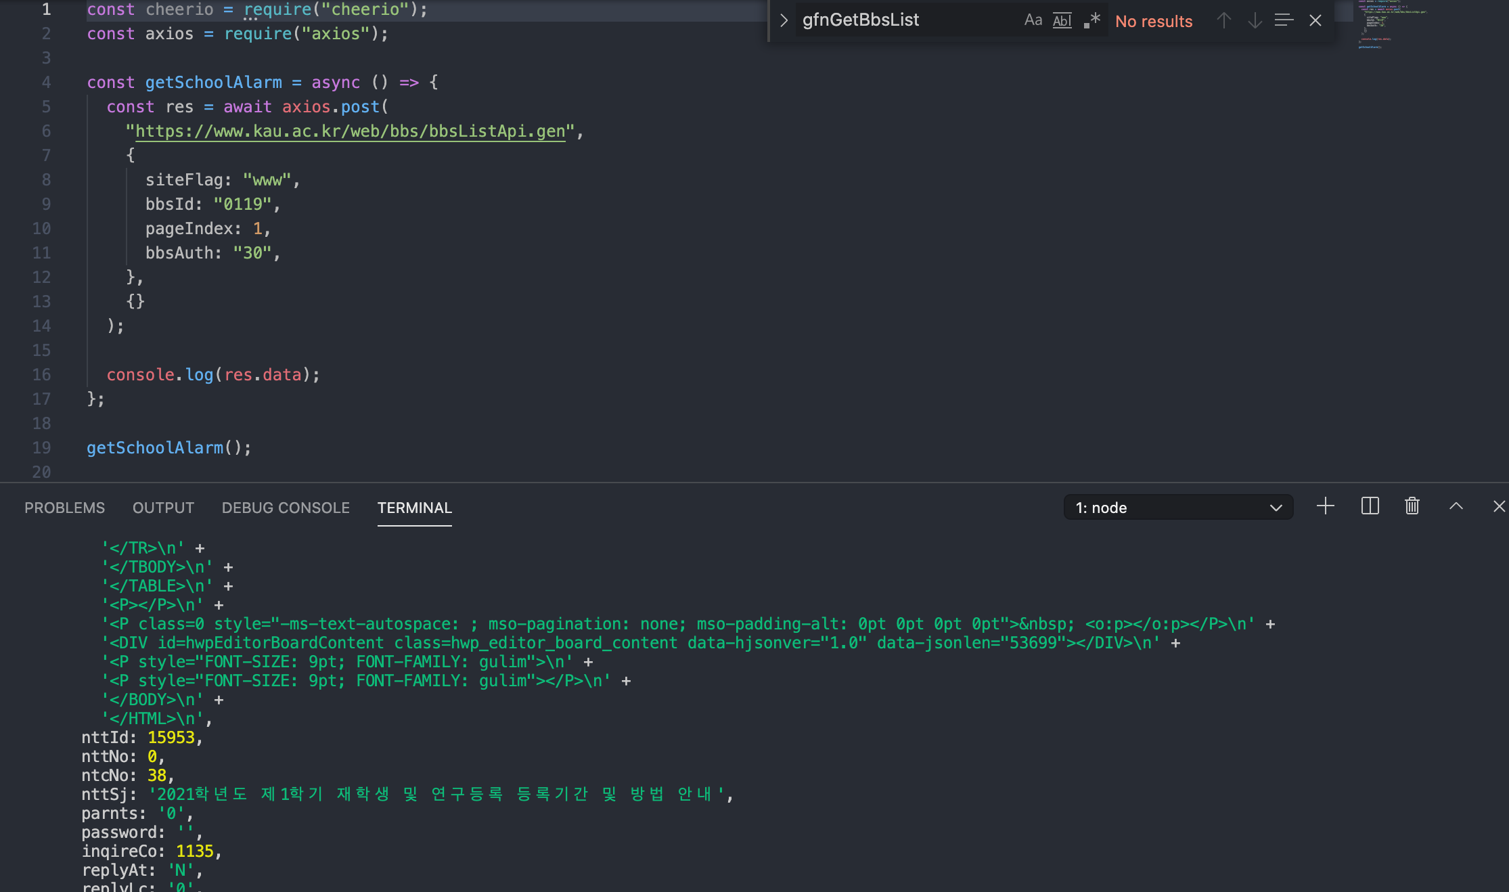Create a new terminal with plus icon
Viewport: 1509px width, 892px height.
[x=1326, y=506]
